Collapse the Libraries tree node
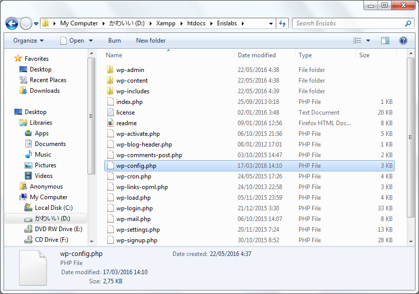The image size is (419, 294). [x=17, y=122]
